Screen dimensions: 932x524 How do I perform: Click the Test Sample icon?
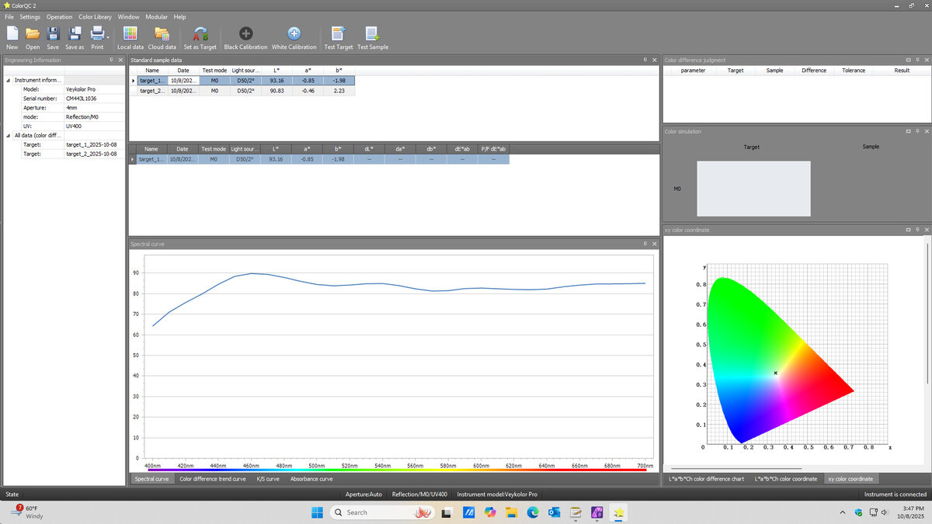pyautogui.click(x=373, y=33)
